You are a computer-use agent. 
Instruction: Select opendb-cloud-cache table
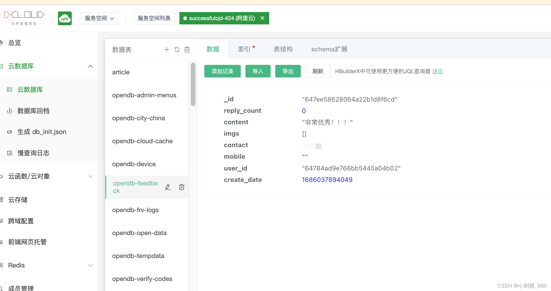tap(147, 141)
